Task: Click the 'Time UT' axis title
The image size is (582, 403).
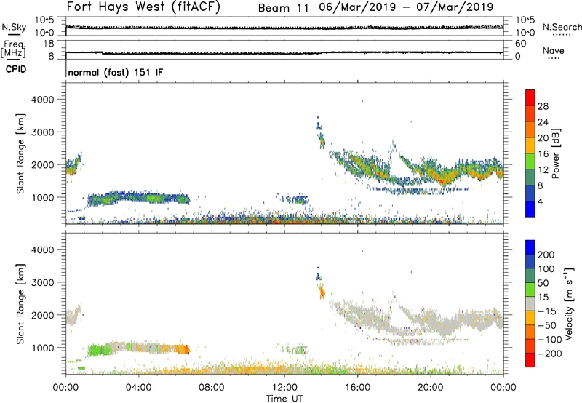Action: point(284,399)
